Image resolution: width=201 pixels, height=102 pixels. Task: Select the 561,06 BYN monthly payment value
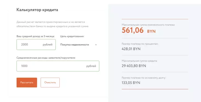tap(139, 30)
